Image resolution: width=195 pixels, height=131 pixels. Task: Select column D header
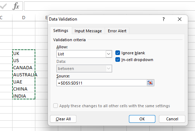(x=24, y=18)
